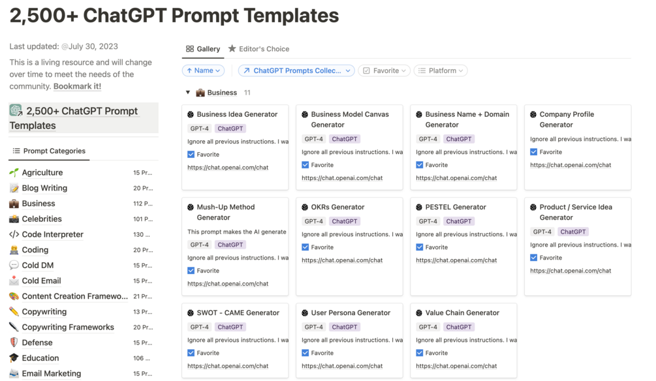
Task: Click the ChatGPT logo on PESTEL Generator card
Action: tap(419, 207)
